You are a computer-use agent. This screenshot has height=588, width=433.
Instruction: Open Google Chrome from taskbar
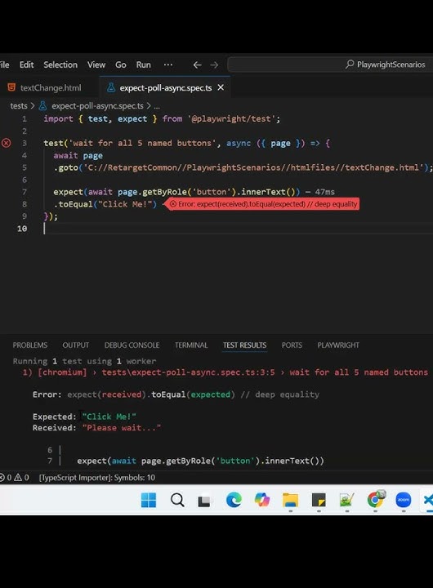tap(375, 500)
